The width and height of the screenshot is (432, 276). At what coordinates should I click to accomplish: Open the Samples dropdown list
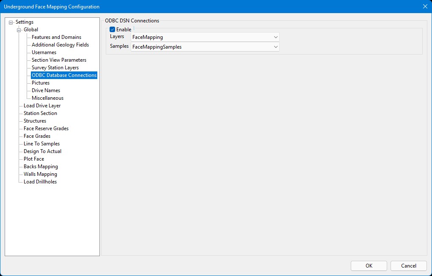click(x=275, y=47)
